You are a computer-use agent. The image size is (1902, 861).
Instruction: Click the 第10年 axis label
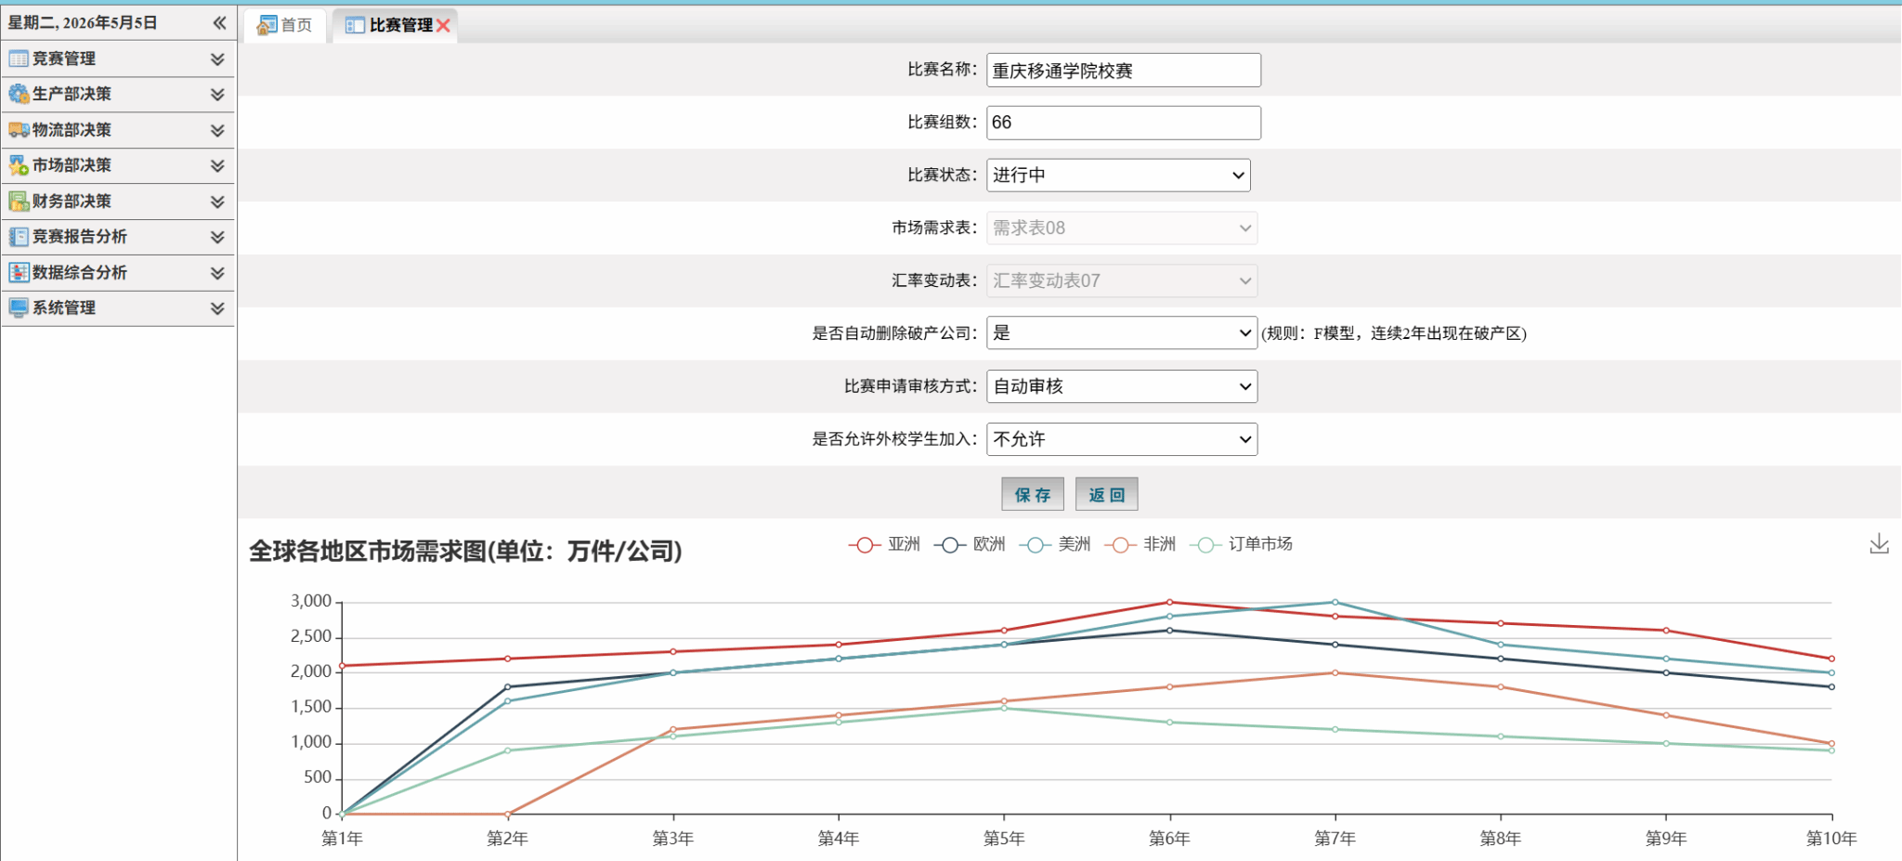1830,839
